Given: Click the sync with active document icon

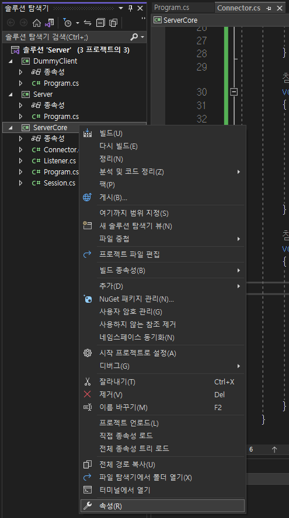Looking at the screenshot, I should pos(88,23).
